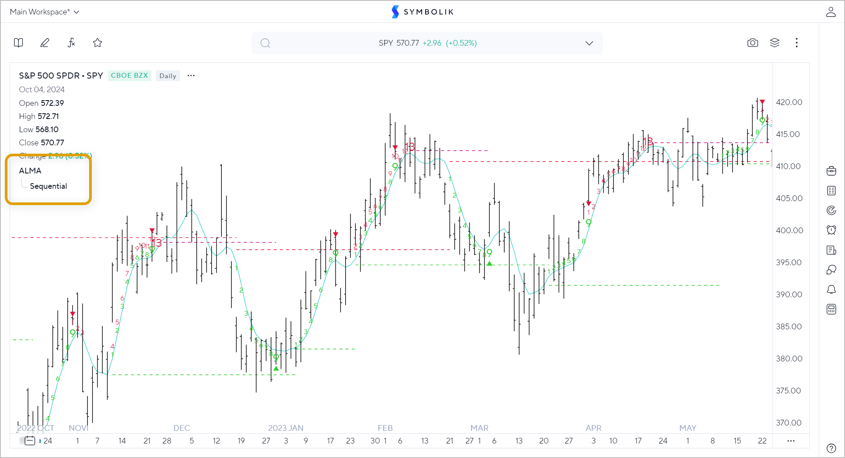The image size is (845, 458).
Task: Open the vertical three-dot toolbar menu
Action: [x=797, y=43]
